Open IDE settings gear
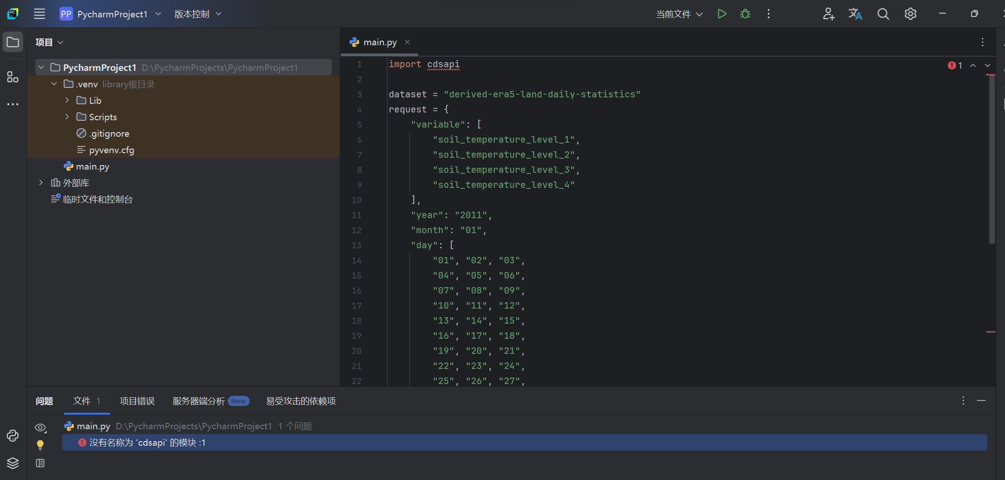 coord(910,14)
